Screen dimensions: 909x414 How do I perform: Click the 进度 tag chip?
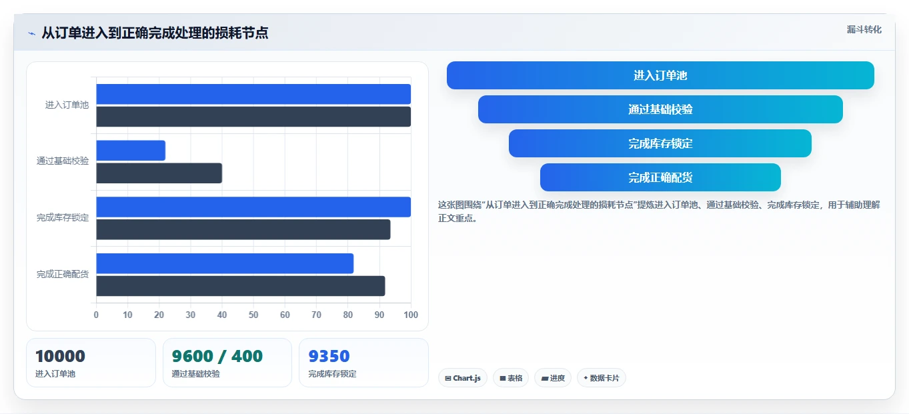[553, 378]
